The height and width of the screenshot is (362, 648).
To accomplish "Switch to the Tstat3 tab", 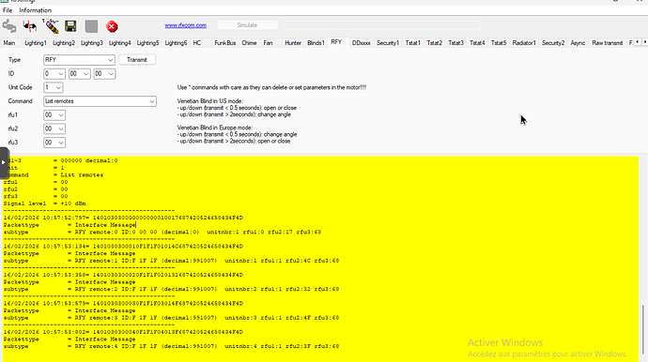I will point(455,43).
